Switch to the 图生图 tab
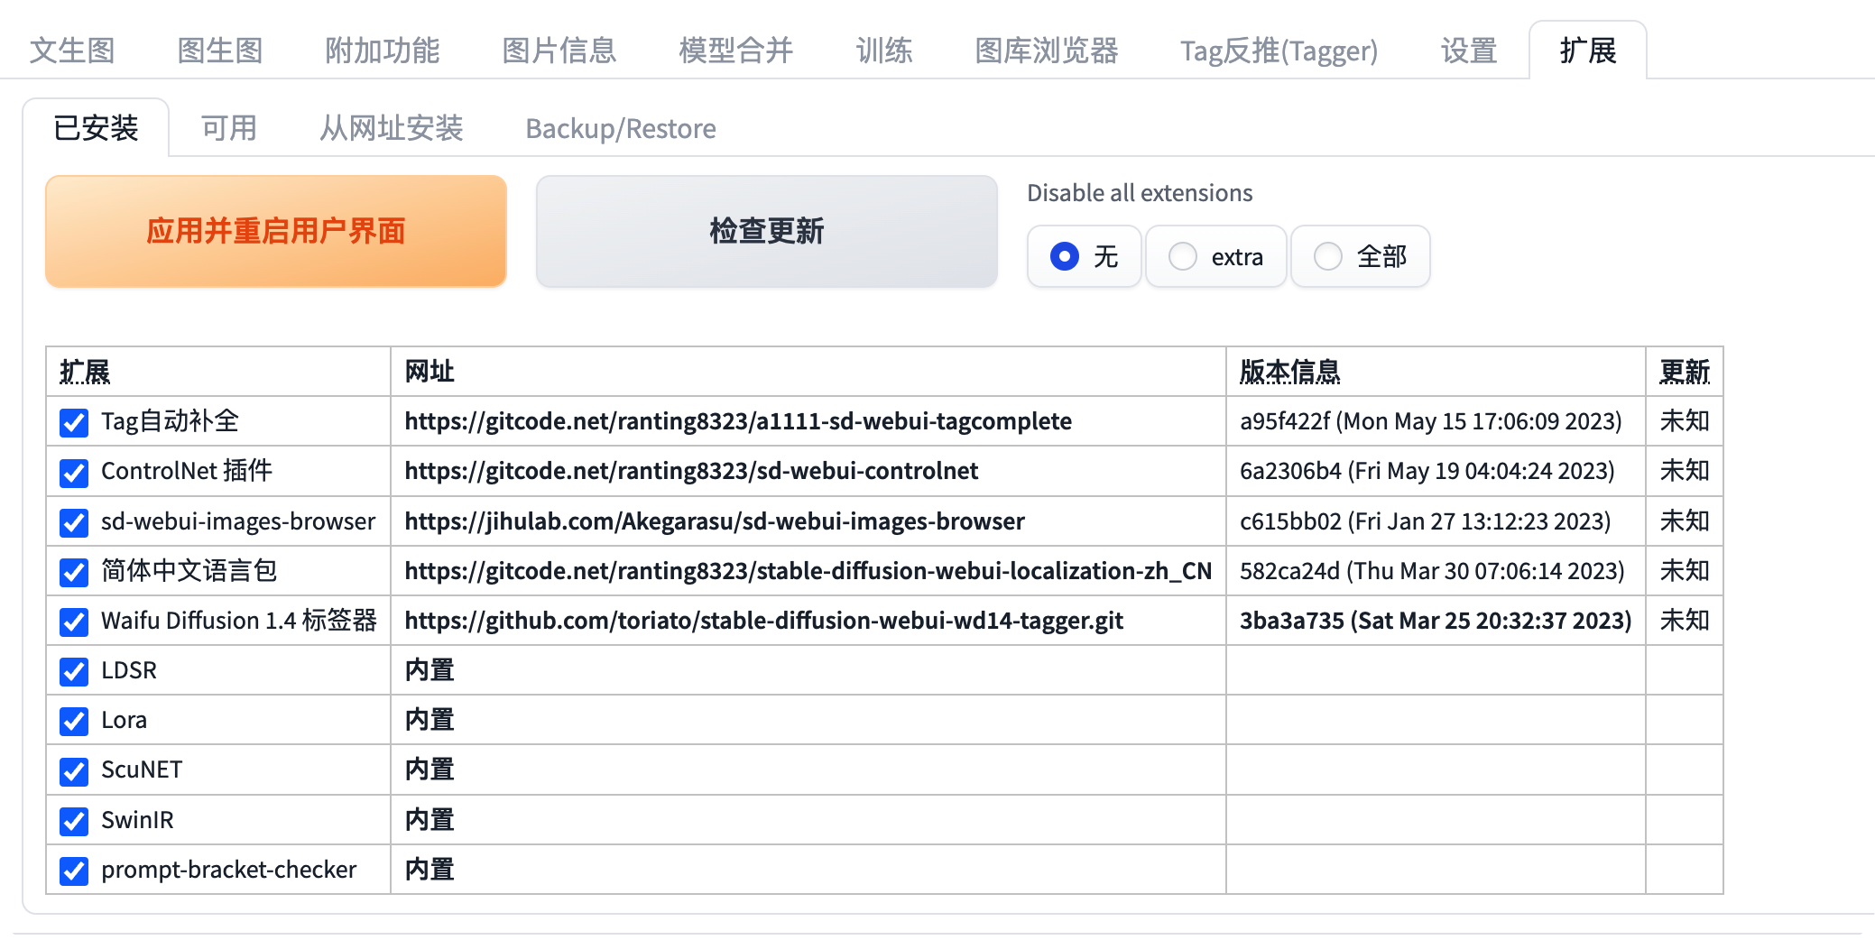 (x=220, y=51)
